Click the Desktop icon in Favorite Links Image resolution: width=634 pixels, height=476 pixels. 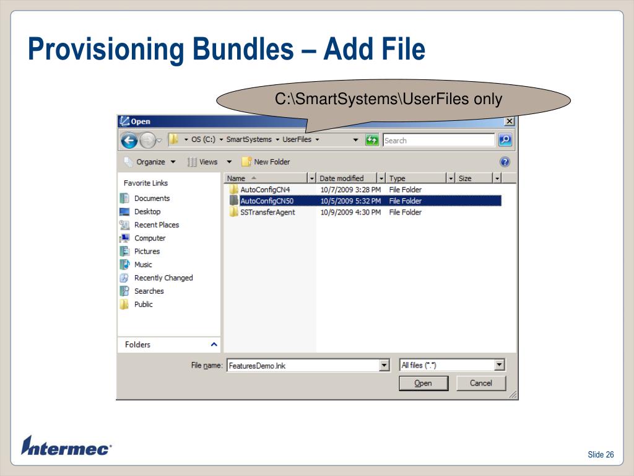point(124,212)
